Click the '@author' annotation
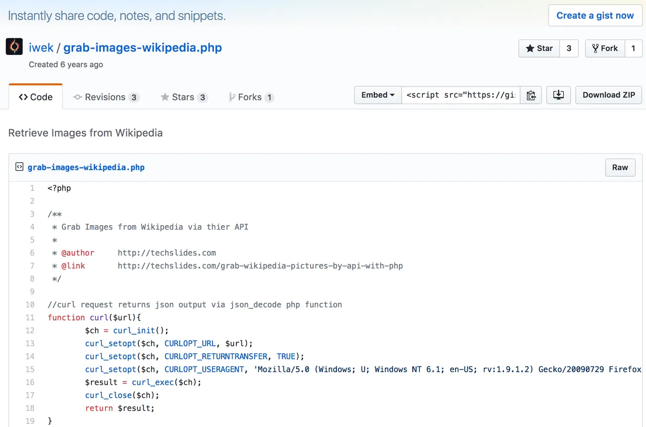Viewport: 646px width, 427px height. pyautogui.click(x=78, y=253)
